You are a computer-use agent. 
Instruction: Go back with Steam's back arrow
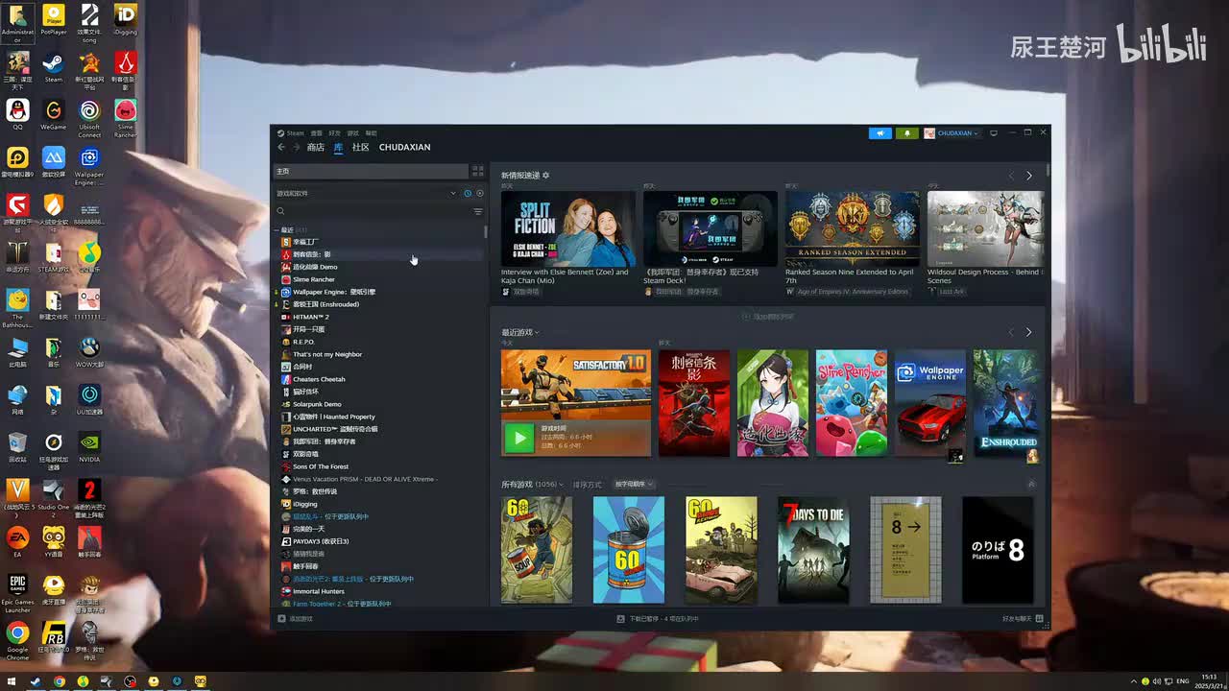click(x=281, y=147)
